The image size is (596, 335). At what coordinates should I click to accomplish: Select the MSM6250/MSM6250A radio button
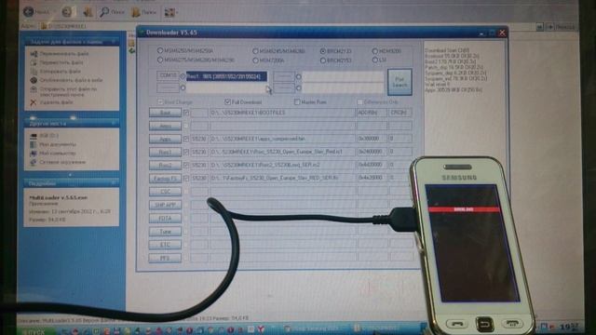(160, 50)
